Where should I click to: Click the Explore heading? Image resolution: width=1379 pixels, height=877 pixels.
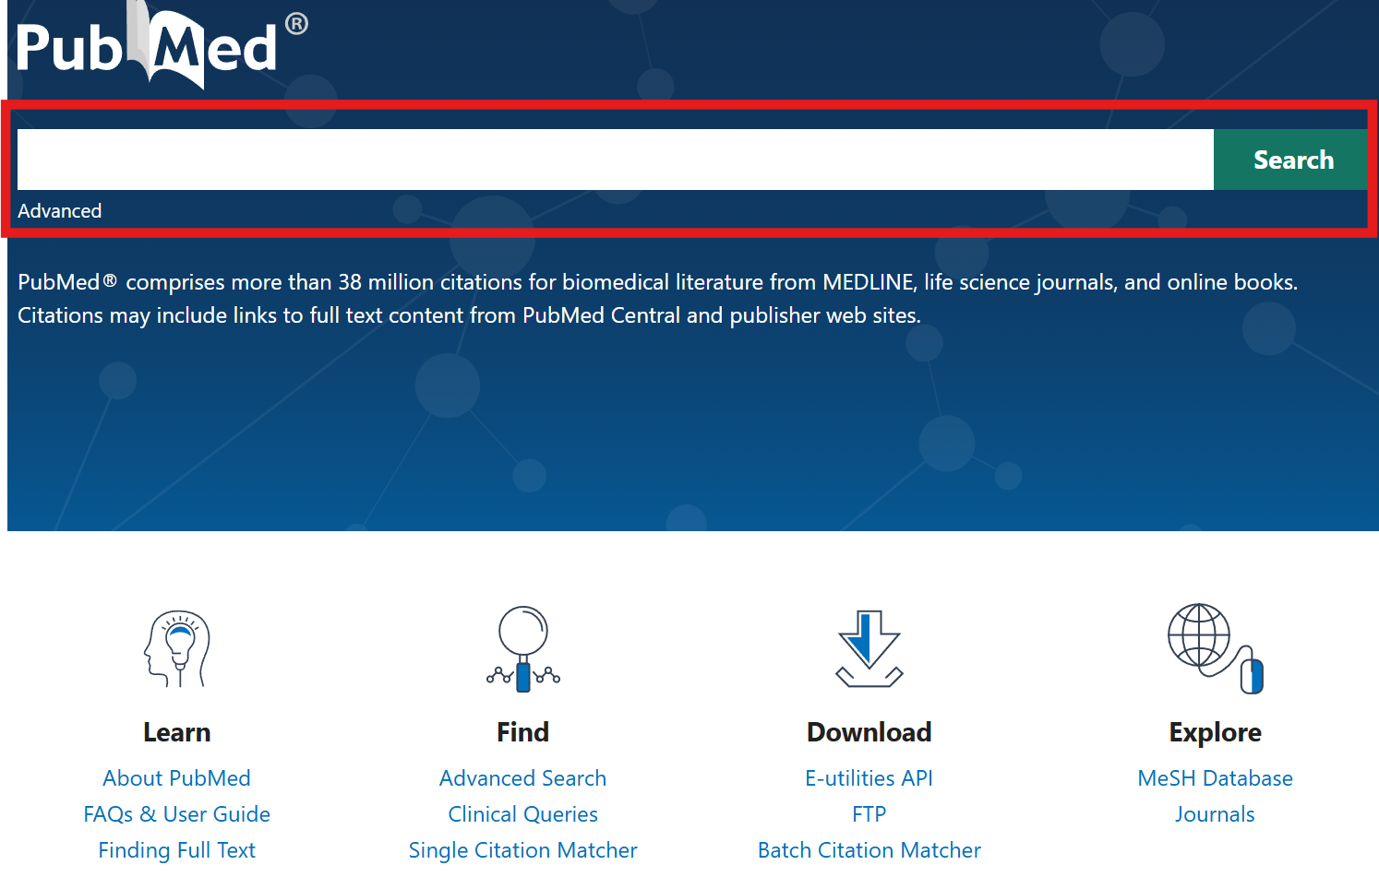coord(1216,733)
